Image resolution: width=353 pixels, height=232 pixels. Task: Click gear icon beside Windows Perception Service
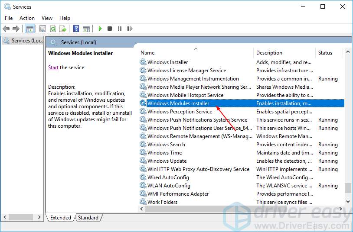[143, 112]
